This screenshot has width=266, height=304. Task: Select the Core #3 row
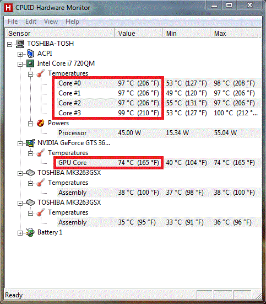click(x=159, y=113)
